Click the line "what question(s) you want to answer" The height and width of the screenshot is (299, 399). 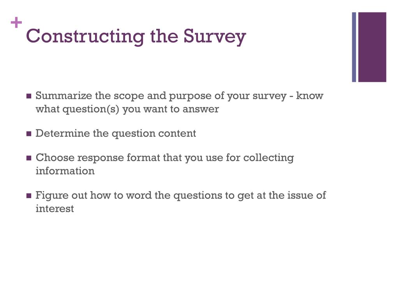click(127, 109)
